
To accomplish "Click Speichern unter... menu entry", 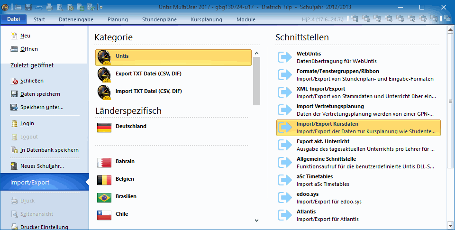I will coord(42,107).
